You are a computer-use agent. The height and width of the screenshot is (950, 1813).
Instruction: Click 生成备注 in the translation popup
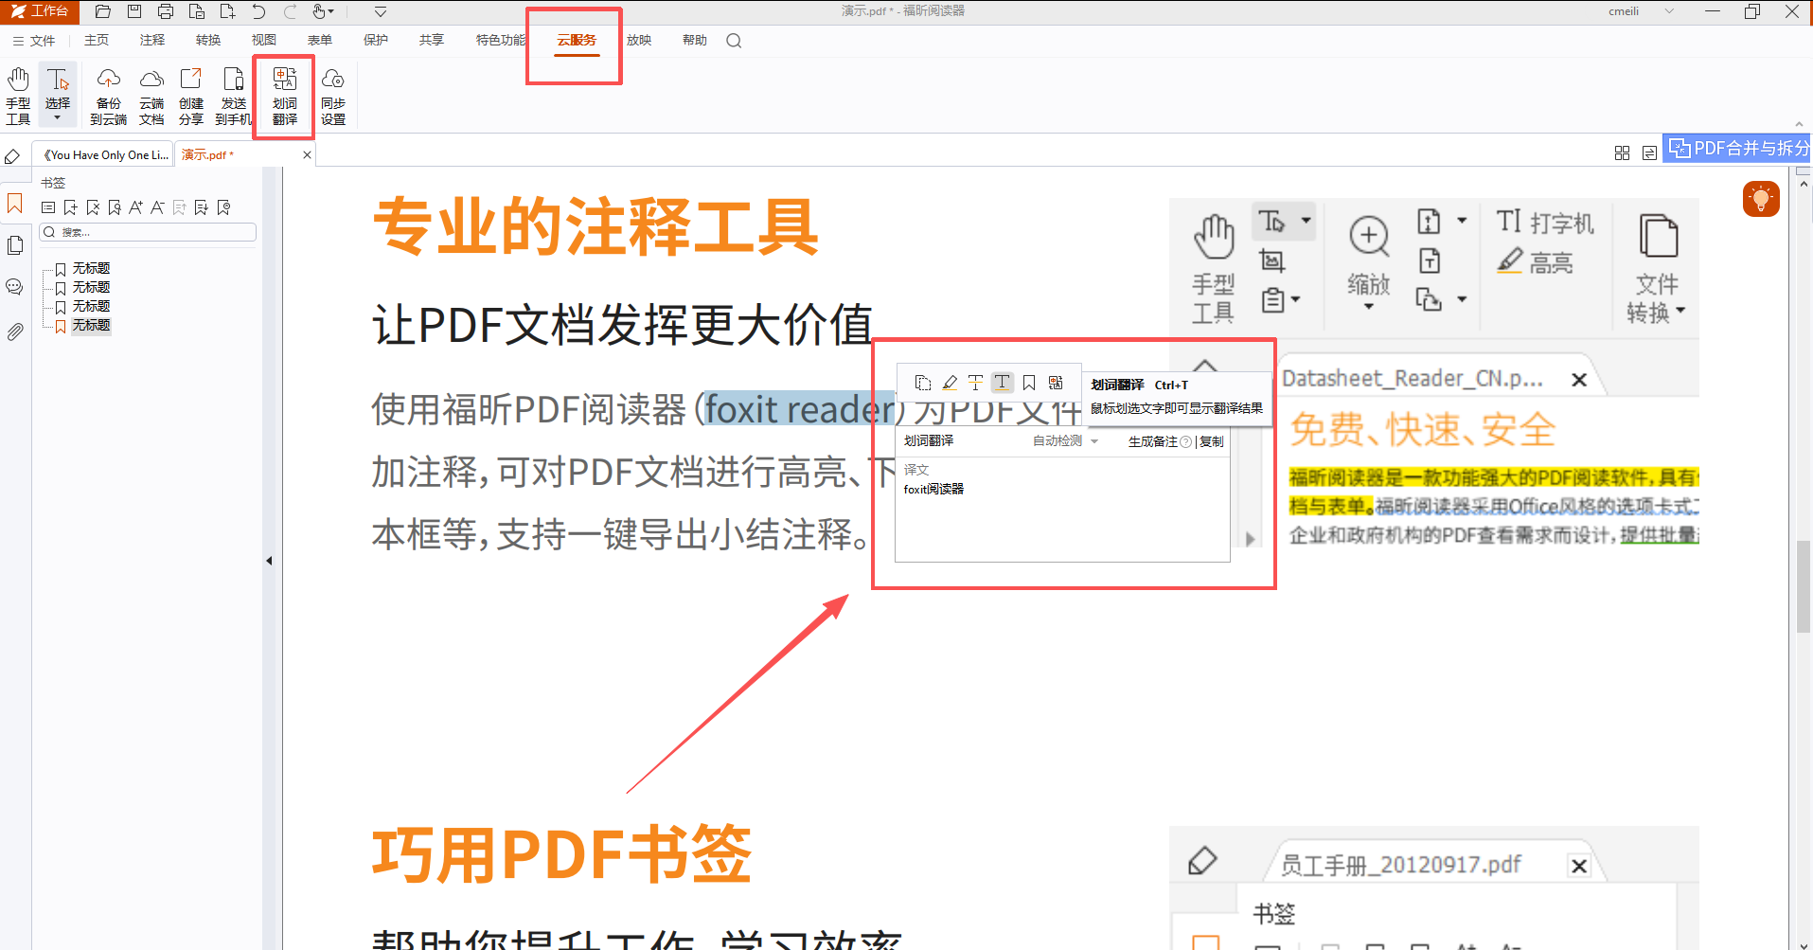point(1153,440)
